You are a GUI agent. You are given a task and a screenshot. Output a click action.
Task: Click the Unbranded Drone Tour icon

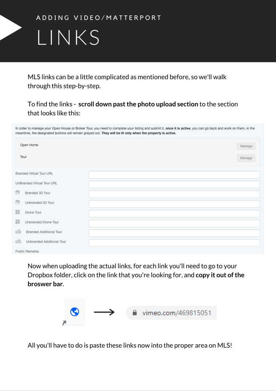[x=18, y=222]
